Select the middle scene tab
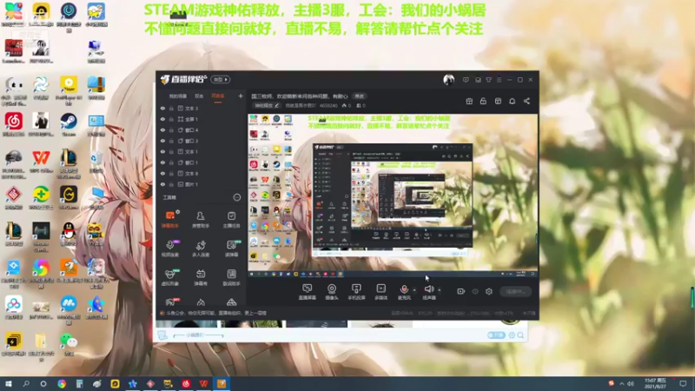 pyautogui.click(x=199, y=96)
